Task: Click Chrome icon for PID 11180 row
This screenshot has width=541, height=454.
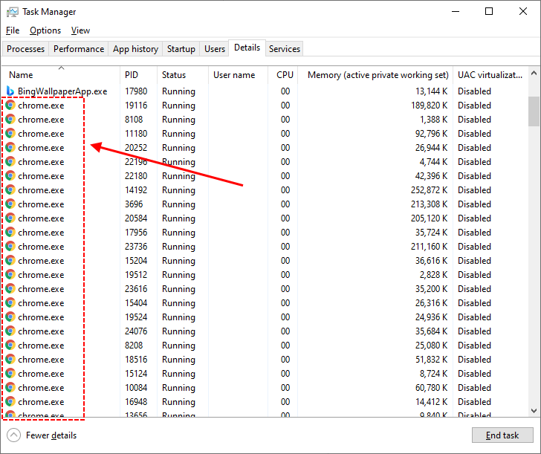Action: pos(10,134)
